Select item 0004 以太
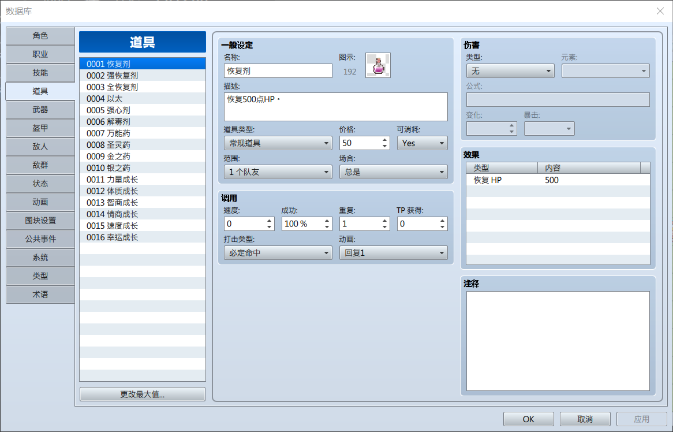This screenshot has width=673, height=432. 143,99
